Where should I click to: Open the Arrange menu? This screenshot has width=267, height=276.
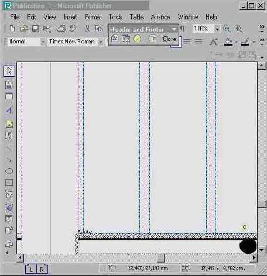tap(160, 17)
